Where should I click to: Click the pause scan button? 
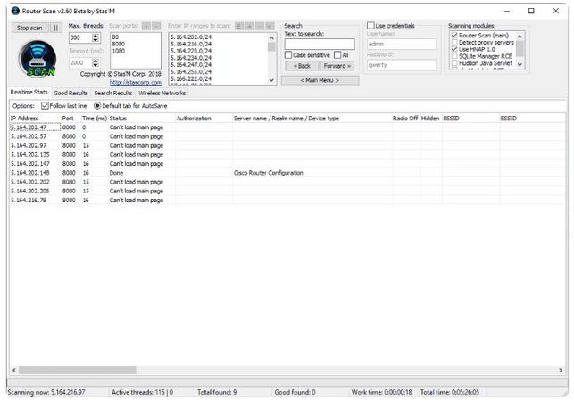click(x=56, y=28)
